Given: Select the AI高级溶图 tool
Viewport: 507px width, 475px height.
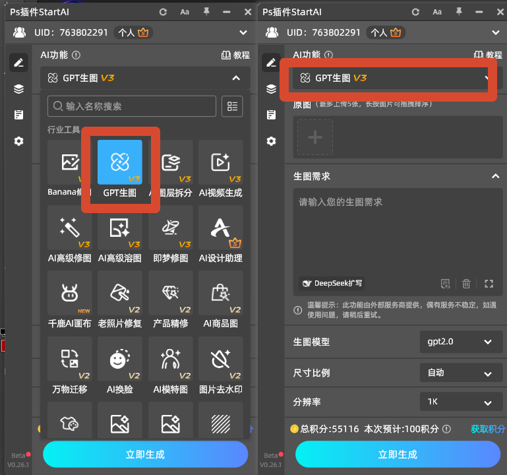Looking at the screenshot, I should click(x=119, y=228).
